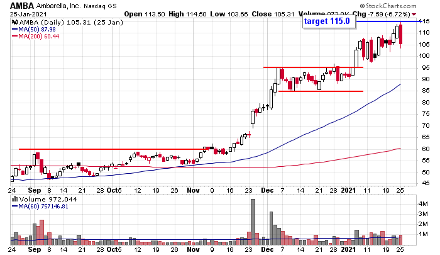Click the Ambarella, Inc. company name
The width and height of the screenshot is (440, 255).
58,6
